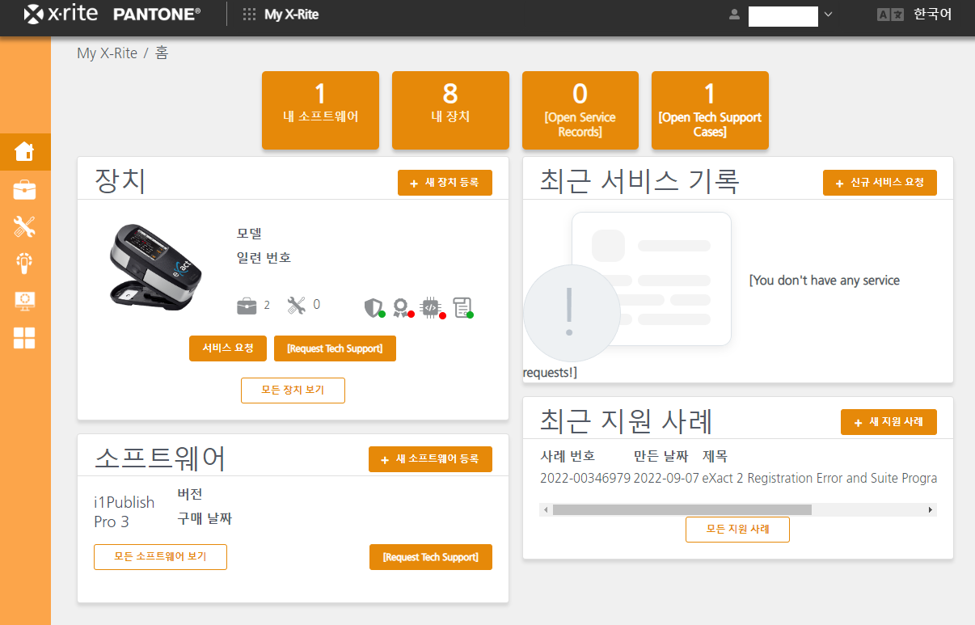Image resolution: width=975 pixels, height=625 pixels.
Task: Open the home icon in sidebar
Action: point(25,151)
